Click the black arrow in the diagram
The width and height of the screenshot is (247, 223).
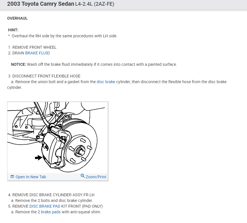(x=38, y=157)
